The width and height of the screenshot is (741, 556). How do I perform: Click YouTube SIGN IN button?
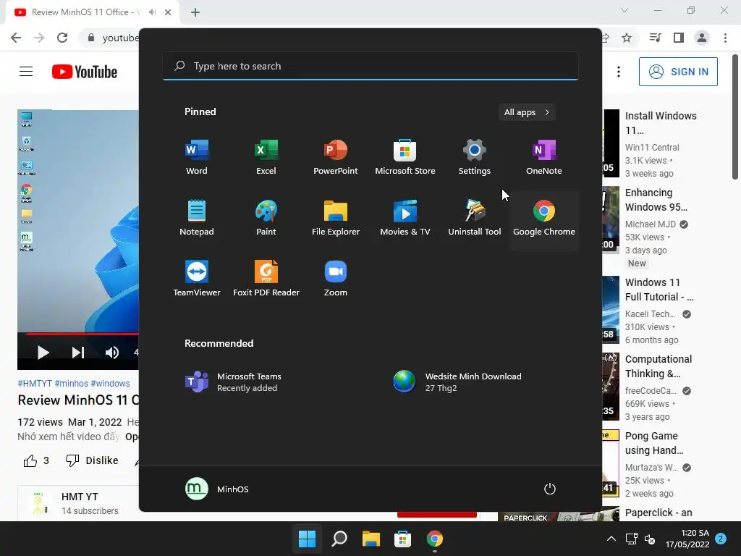pos(678,72)
